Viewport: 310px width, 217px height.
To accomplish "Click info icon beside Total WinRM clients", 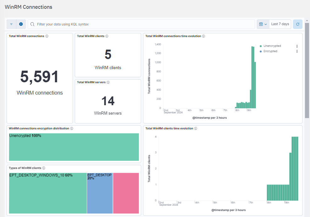I will (107, 36).
